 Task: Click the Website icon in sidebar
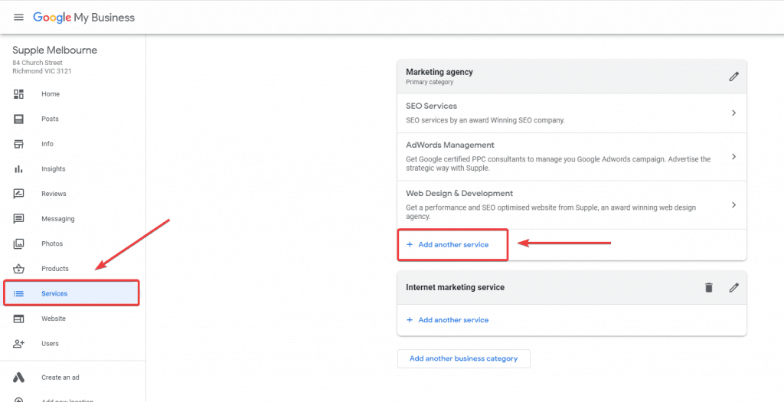point(18,319)
